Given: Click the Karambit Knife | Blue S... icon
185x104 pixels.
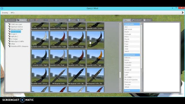Looking at the screenshot, I should pyautogui.click(x=40, y=26).
